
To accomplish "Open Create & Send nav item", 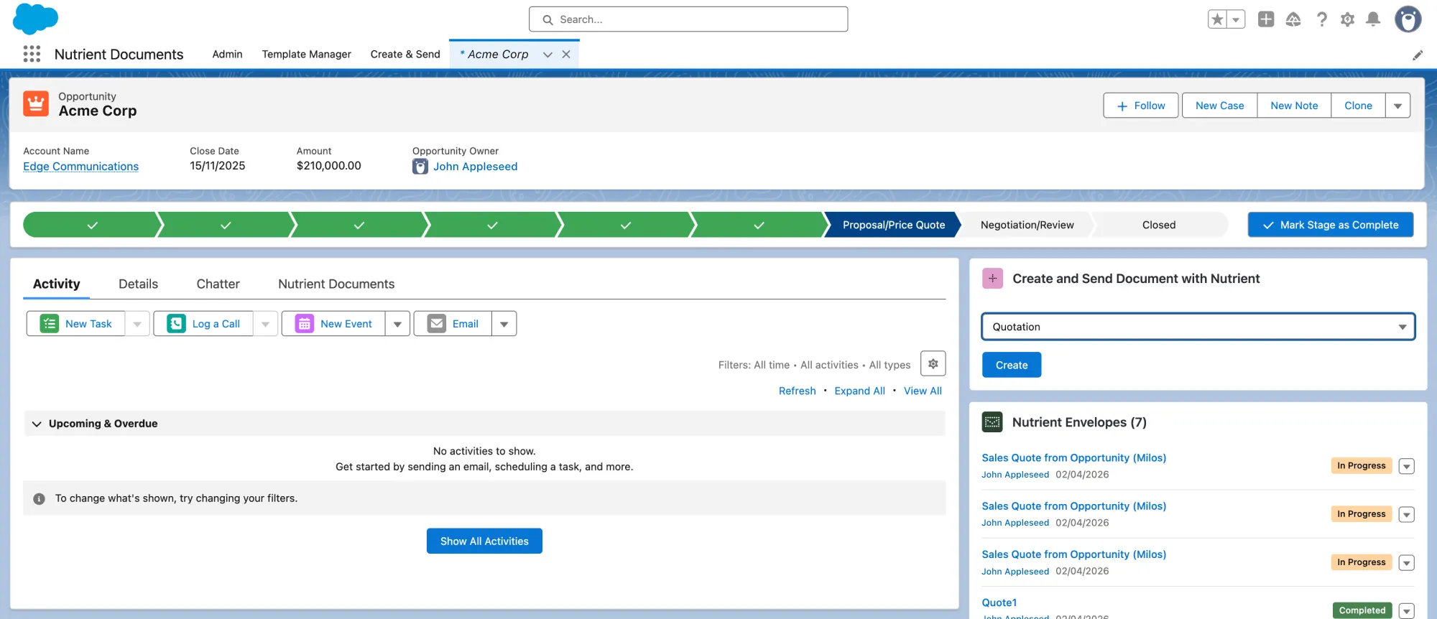I will click(405, 55).
